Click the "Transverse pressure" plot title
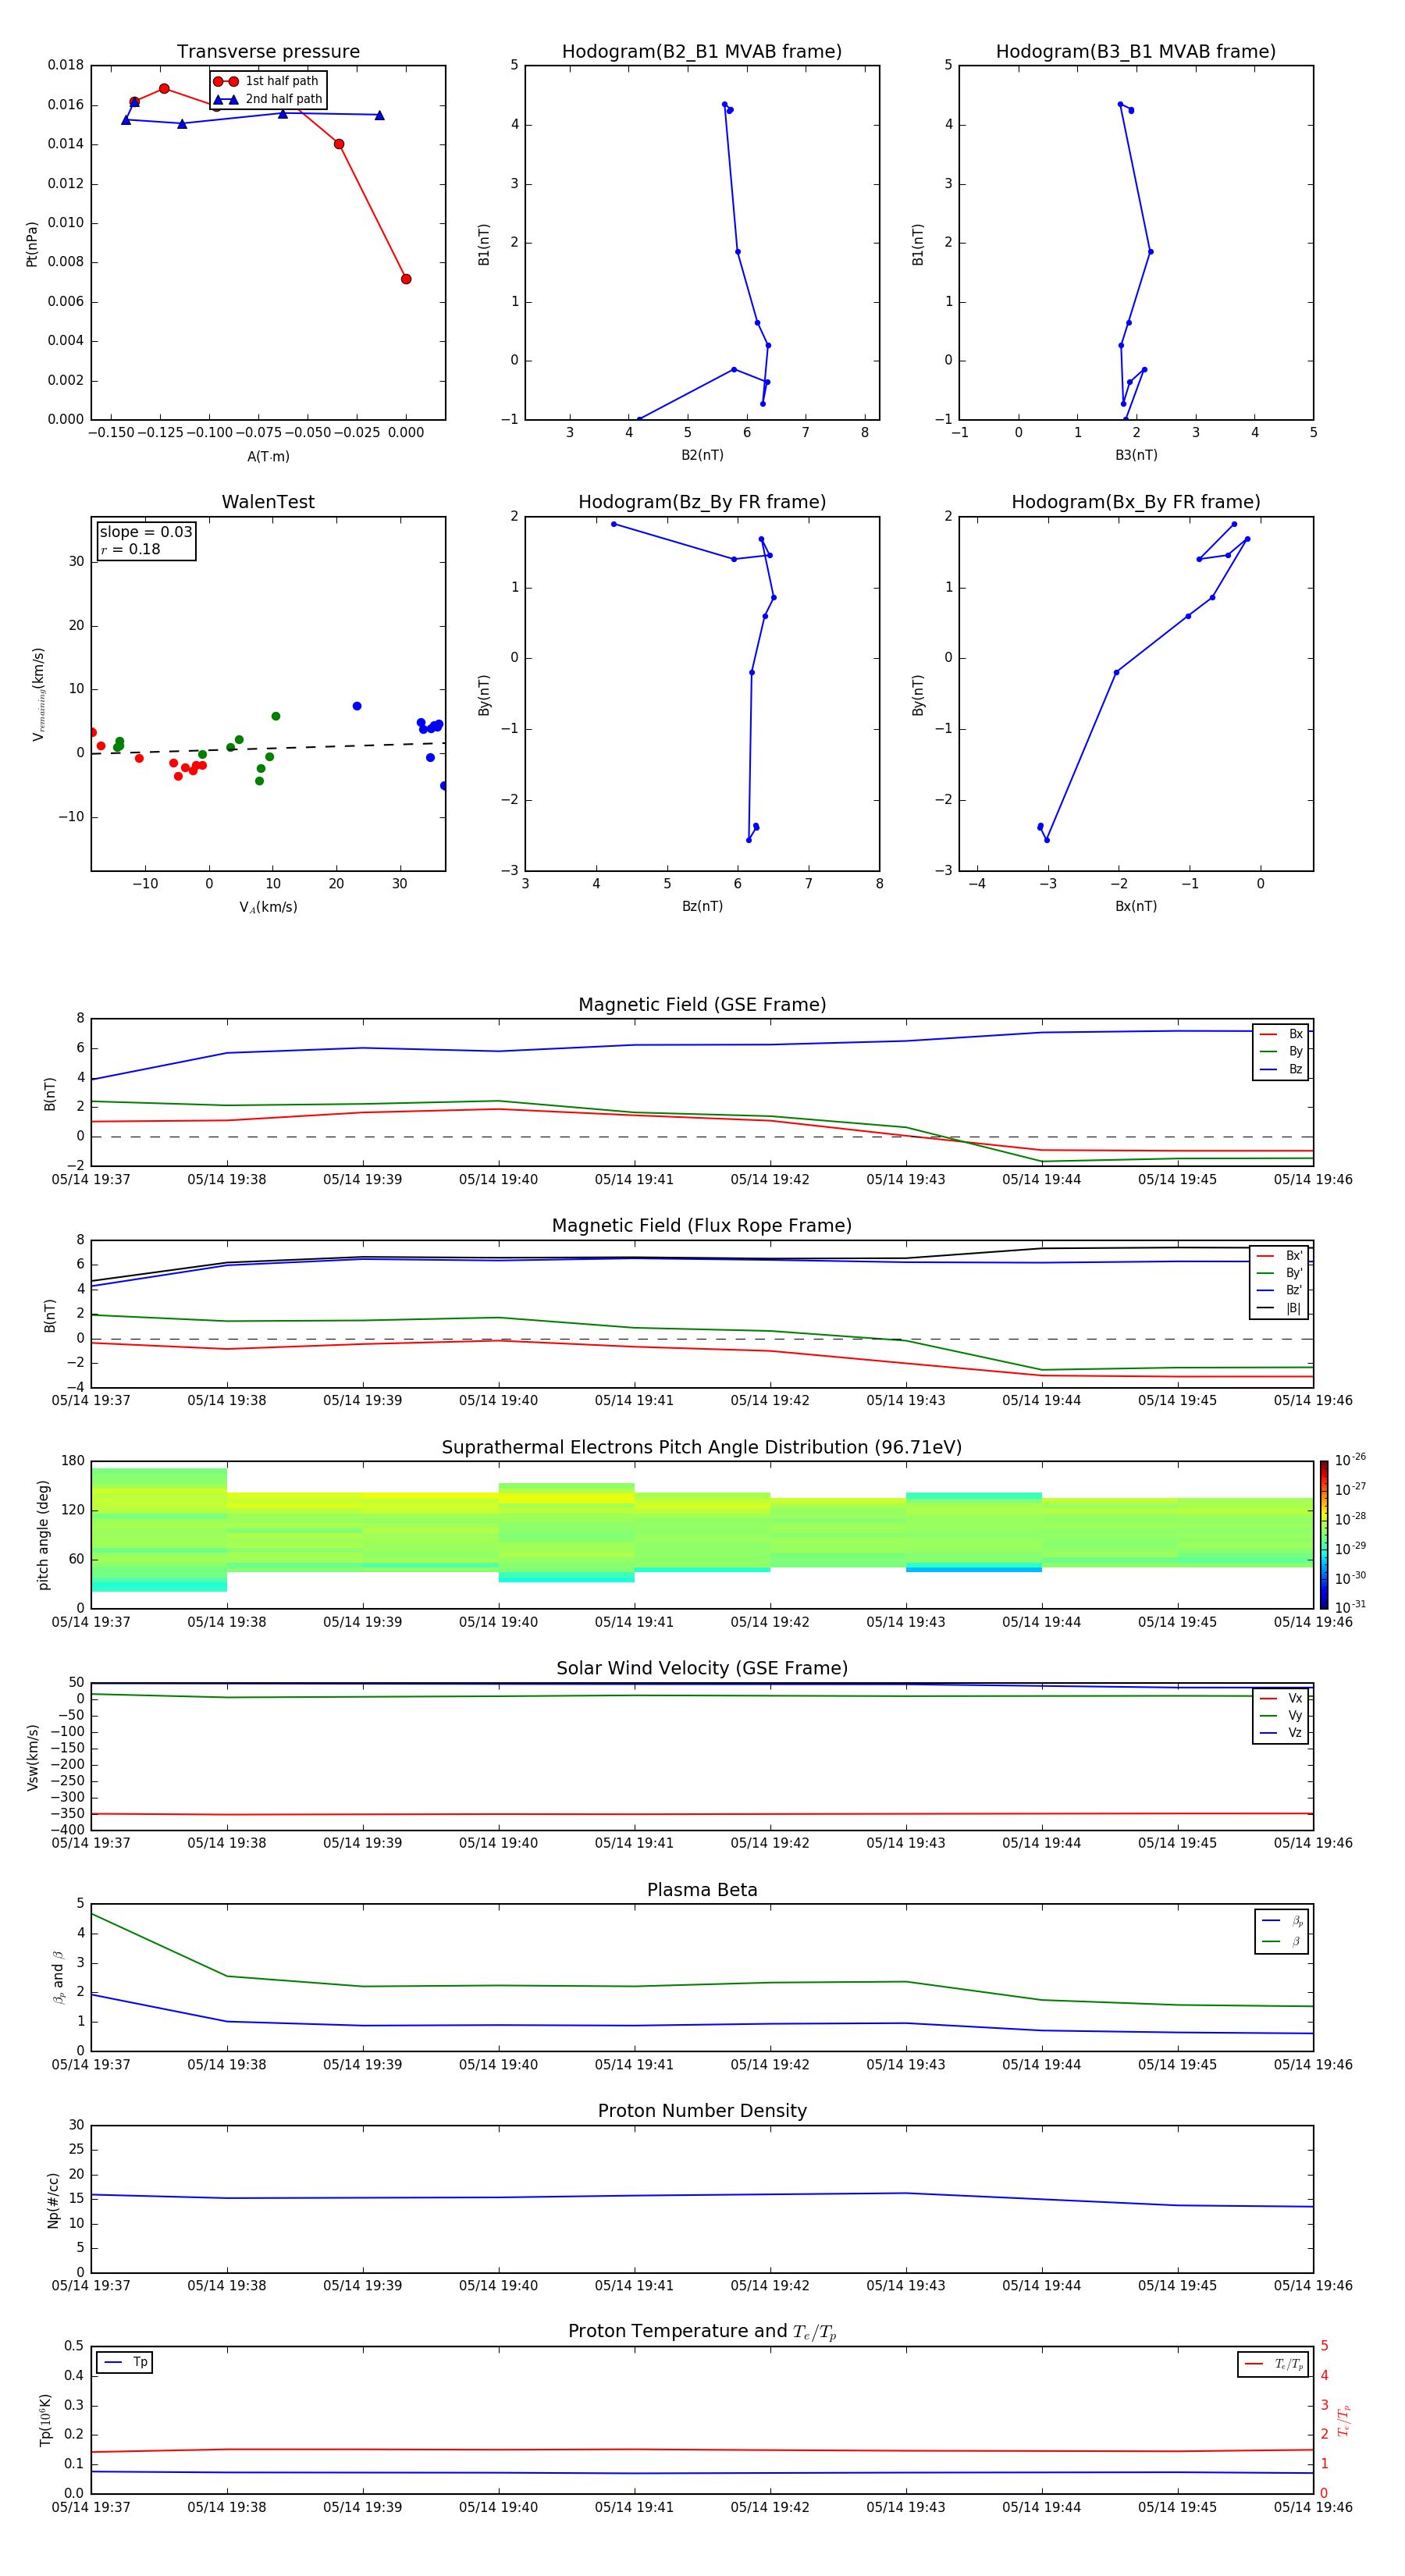Image resolution: width=1405 pixels, height=2576 pixels. click(x=268, y=52)
